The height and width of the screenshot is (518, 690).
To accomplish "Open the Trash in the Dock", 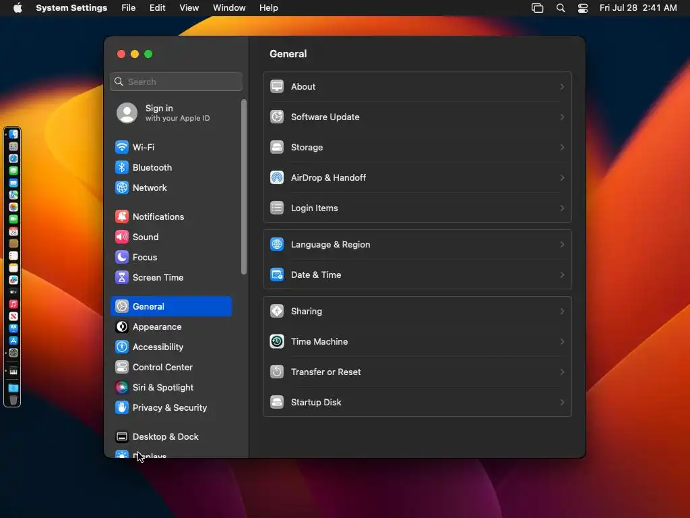I will 13,400.
